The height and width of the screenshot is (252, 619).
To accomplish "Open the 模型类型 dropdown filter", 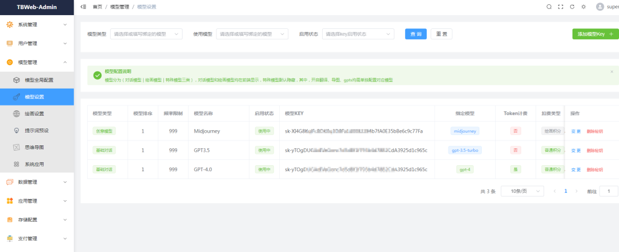I will (146, 34).
